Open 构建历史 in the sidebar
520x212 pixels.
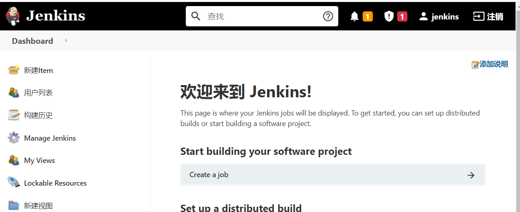[38, 116]
